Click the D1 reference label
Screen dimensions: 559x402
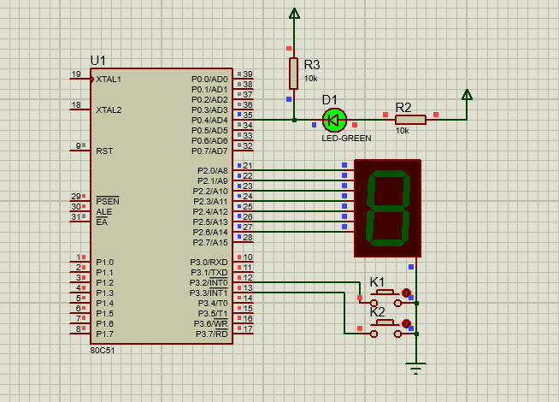329,100
